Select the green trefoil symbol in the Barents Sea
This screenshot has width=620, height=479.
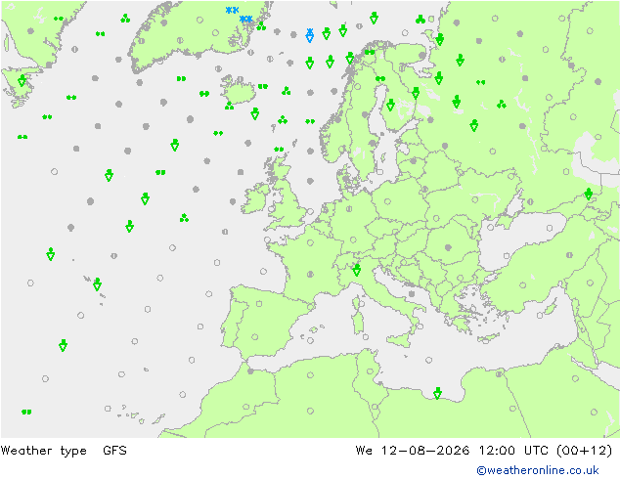421,19
